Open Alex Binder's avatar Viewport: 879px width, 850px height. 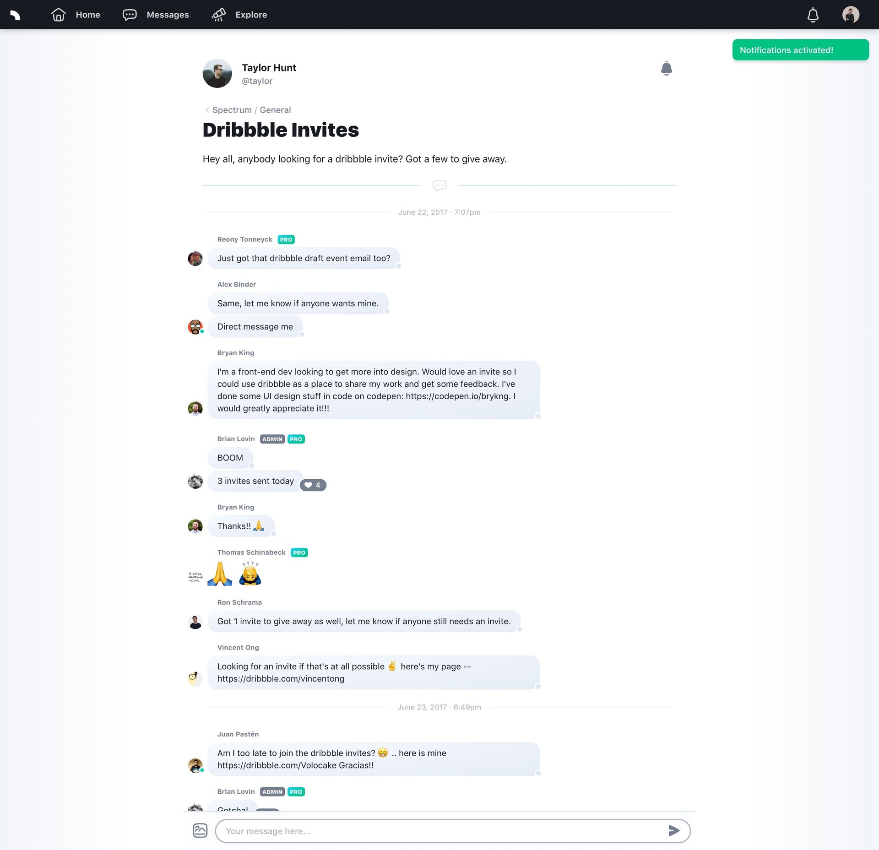coord(195,327)
